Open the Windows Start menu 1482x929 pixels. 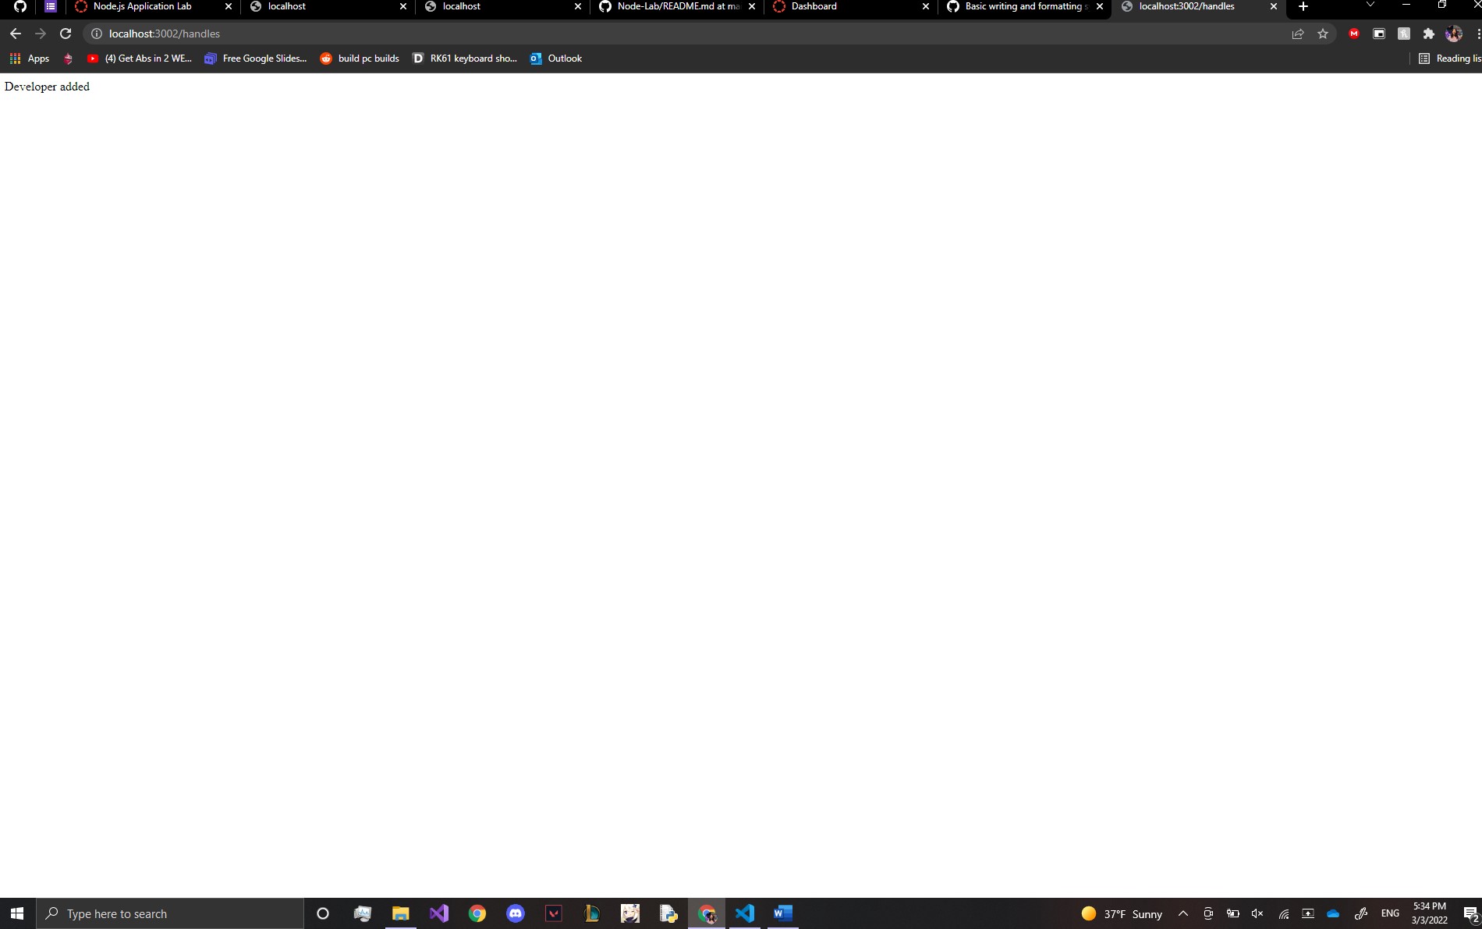pyautogui.click(x=17, y=913)
